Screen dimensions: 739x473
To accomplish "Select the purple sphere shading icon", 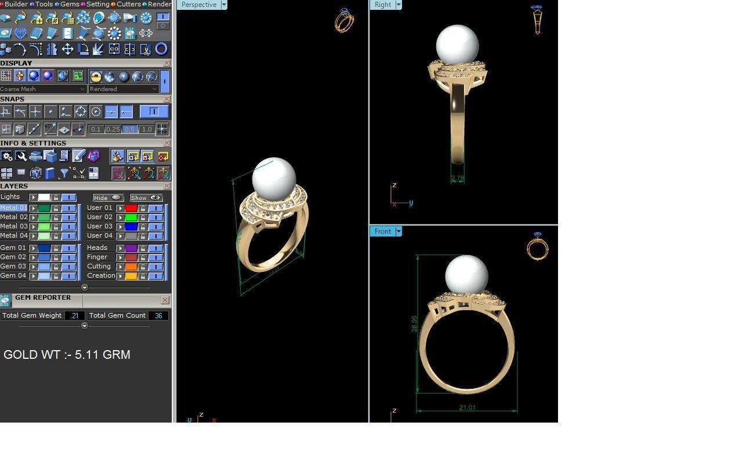I will (48, 76).
